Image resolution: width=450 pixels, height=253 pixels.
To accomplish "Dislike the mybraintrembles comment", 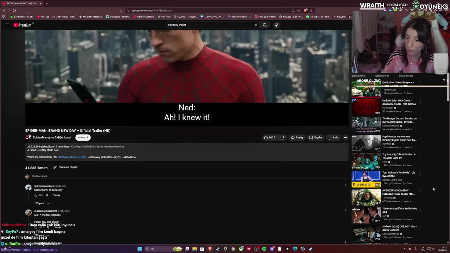I will tap(47, 195).
